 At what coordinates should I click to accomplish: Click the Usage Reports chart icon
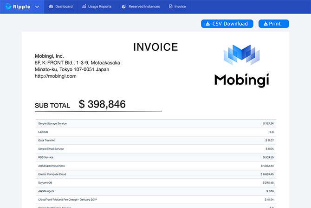click(x=84, y=7)
